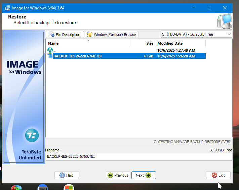Image resolution: width=239 pixels, height=190 pixels.
Task: Open Windows/Network Browse
Action: point(112,35)
